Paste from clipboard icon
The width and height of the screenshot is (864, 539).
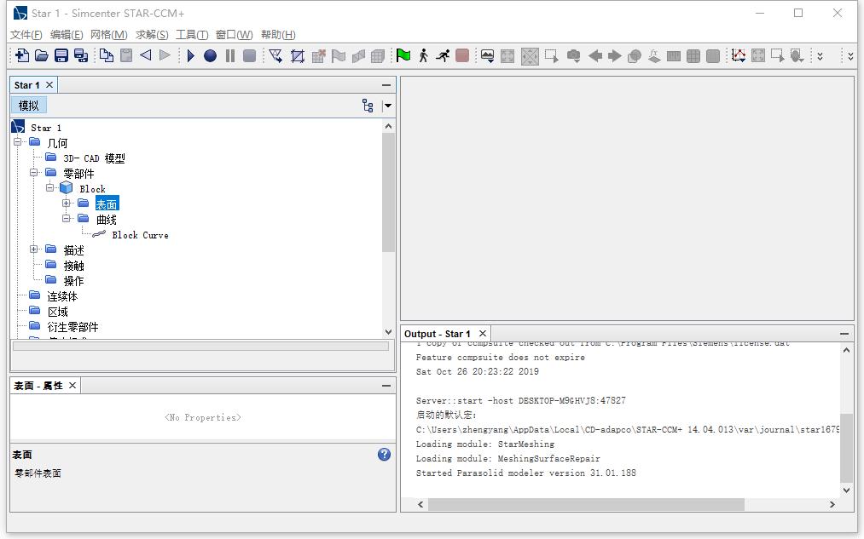126,55
